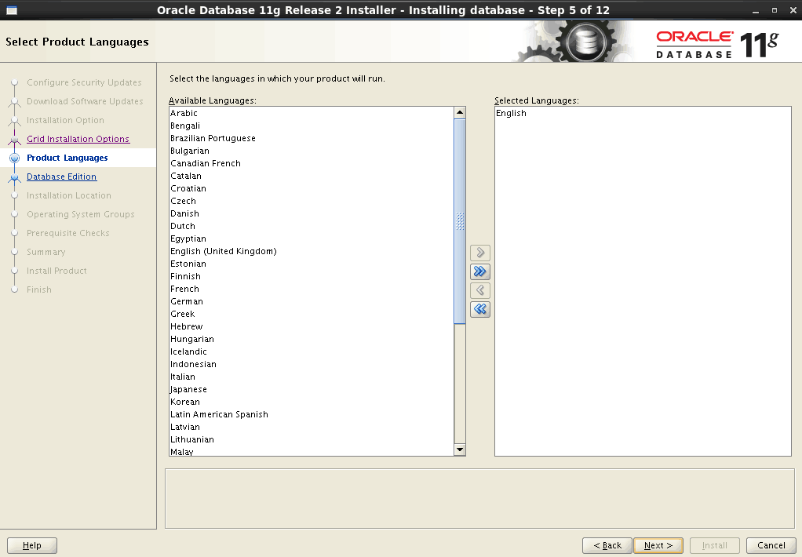Choose Indonesian from the list
This screenshot has width=802, height=557.
[312, 364]
